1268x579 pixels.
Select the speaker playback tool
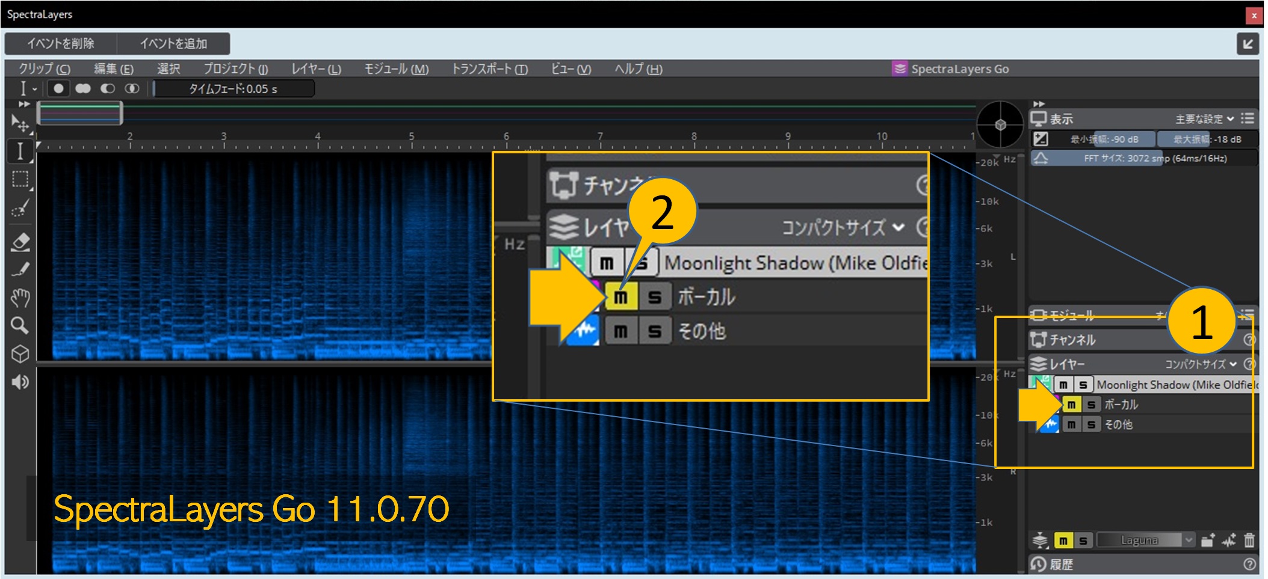pos(20,382)
